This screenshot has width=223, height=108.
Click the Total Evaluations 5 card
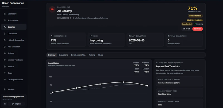coord(184,40)
